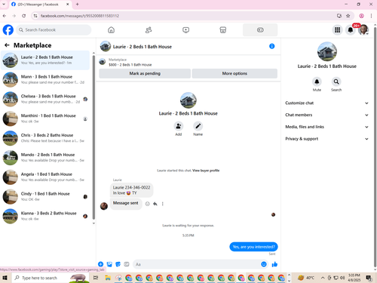
Task: Open Task View on taskbar
Action: (96, 278)
